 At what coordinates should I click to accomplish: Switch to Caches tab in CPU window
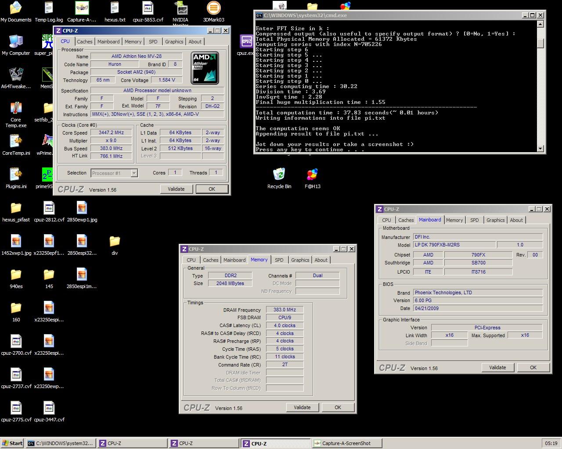(85, 42)
